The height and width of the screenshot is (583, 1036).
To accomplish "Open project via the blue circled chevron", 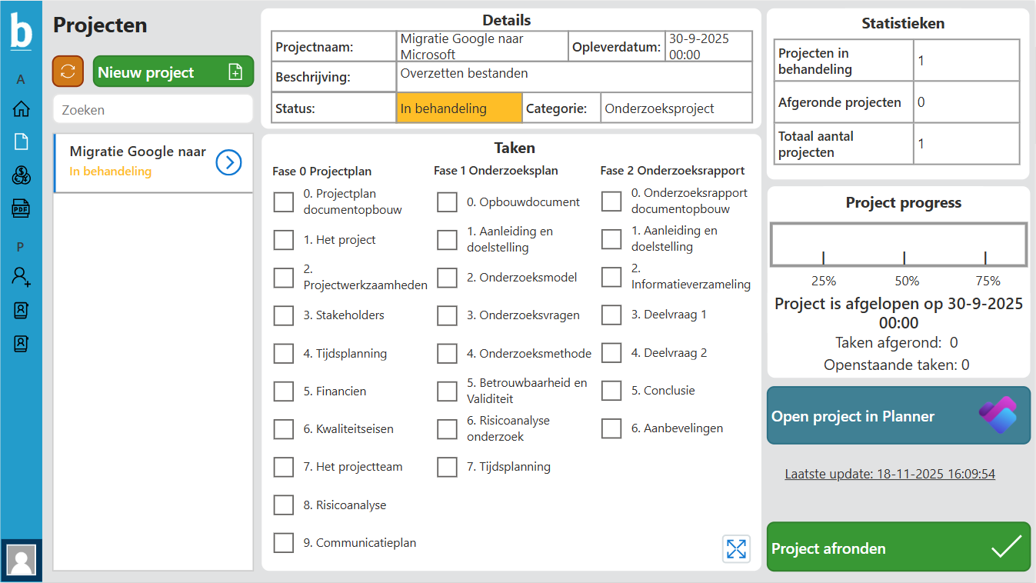I will [x=229, y=162].
